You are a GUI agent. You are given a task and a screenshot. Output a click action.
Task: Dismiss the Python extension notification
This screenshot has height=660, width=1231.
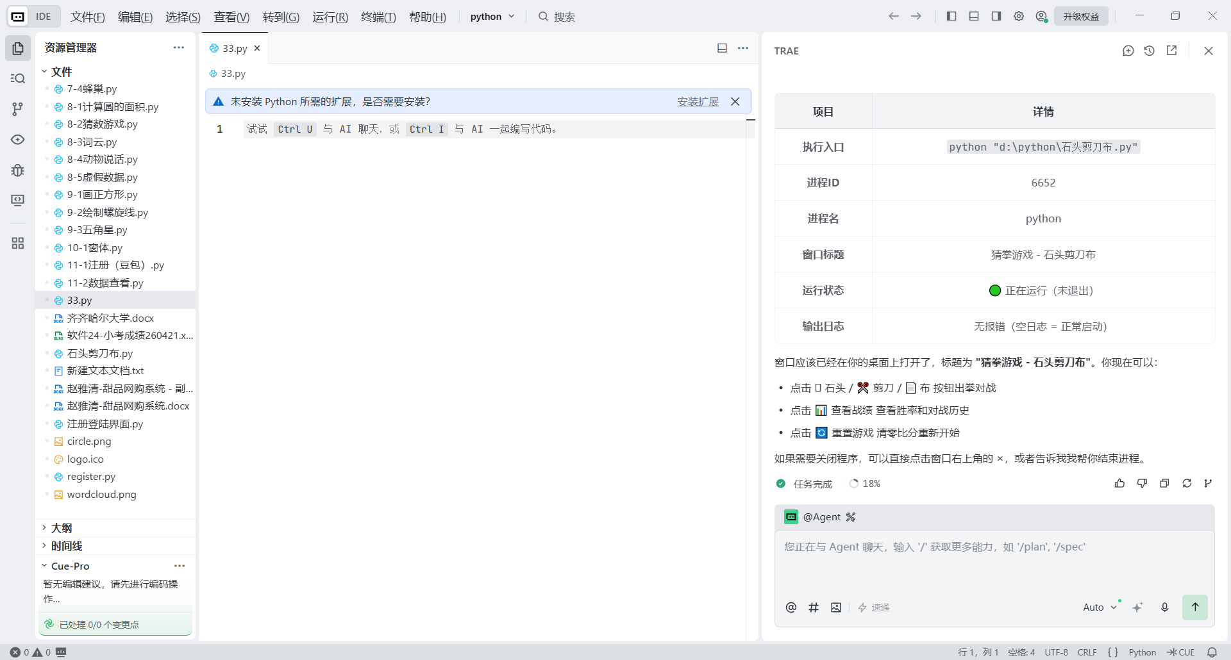735,101
